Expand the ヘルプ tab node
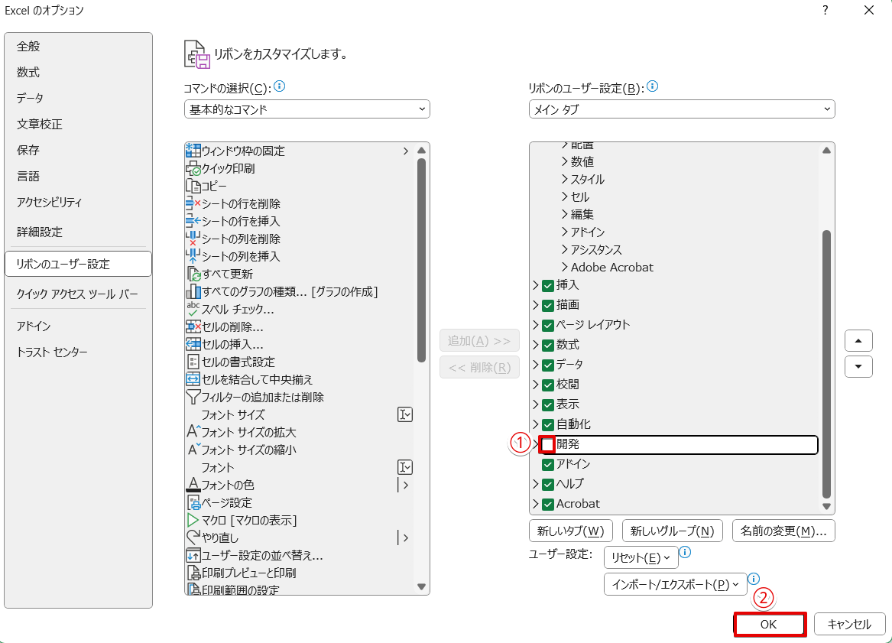892x643 pixels. pos(535,484)
